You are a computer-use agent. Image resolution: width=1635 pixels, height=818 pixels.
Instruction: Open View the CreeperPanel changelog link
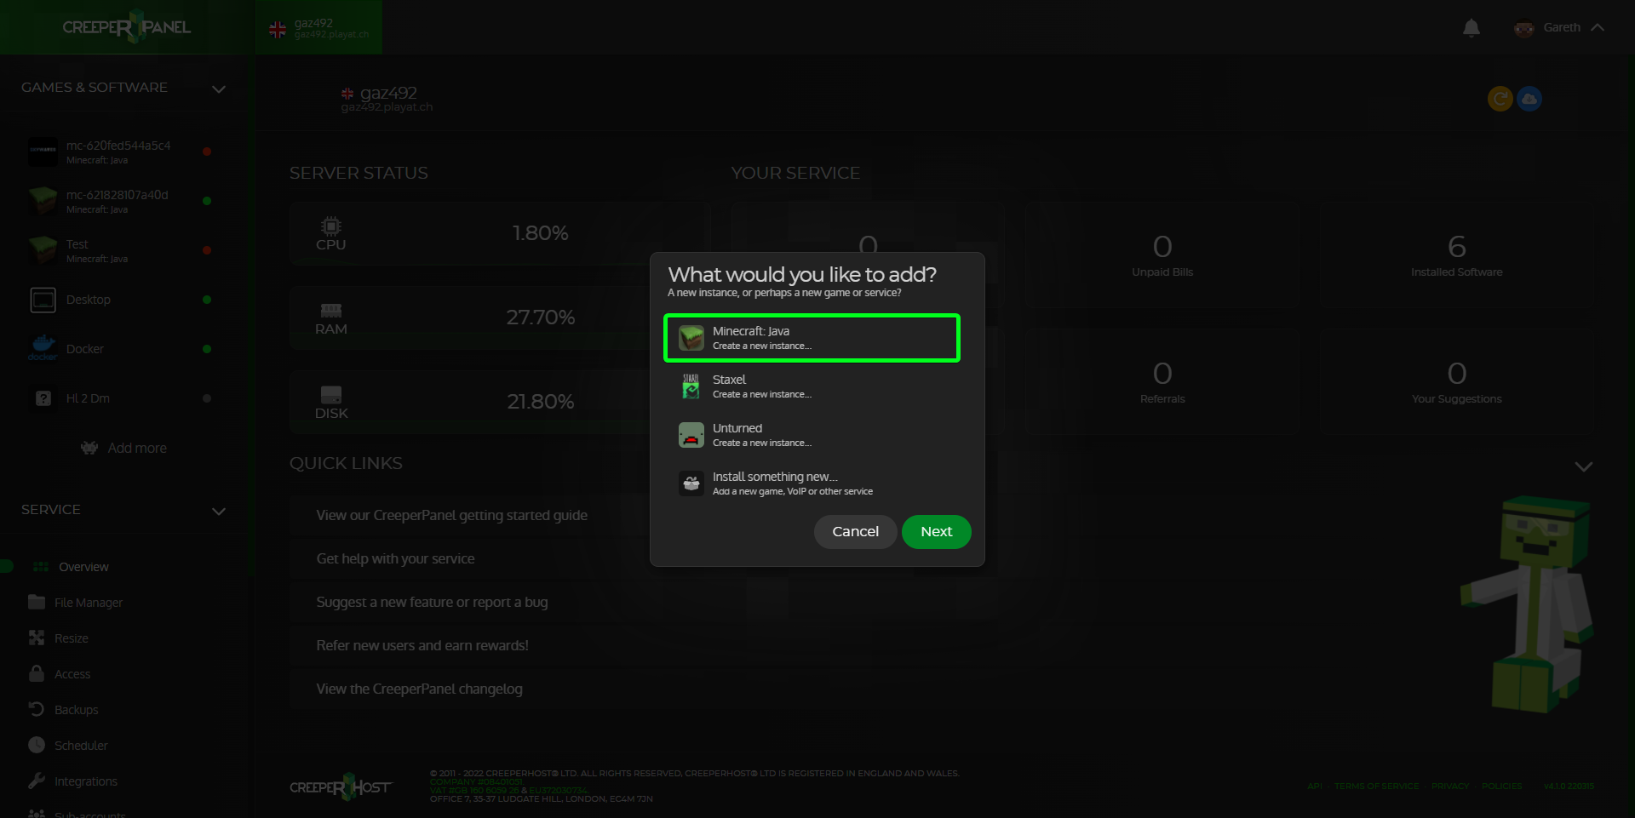[420, 689]
